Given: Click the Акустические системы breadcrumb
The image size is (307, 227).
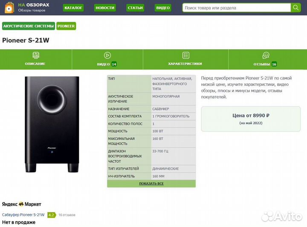Looking at the screenshot, I should click(x=29, y=26).
